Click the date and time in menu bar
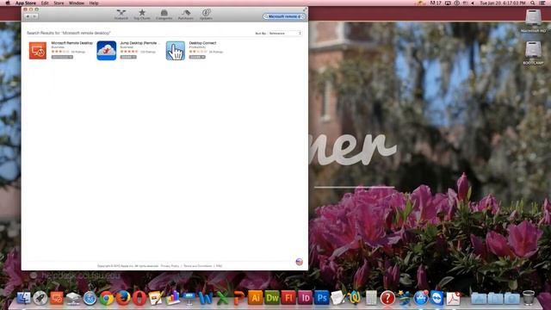Image resolution: width=551 pixels, height=310 pixels. tap(503, 3)
